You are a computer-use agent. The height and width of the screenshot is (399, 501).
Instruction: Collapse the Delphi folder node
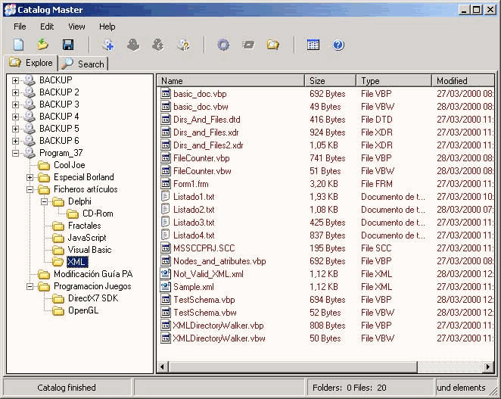click(x=44, y=201)
